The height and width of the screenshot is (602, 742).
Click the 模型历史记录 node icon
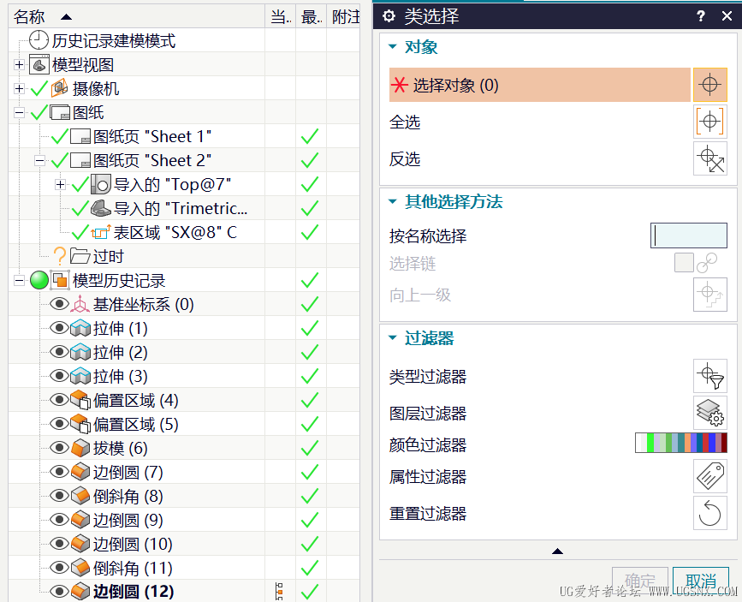pyautogui.click(x=60, y=280)
